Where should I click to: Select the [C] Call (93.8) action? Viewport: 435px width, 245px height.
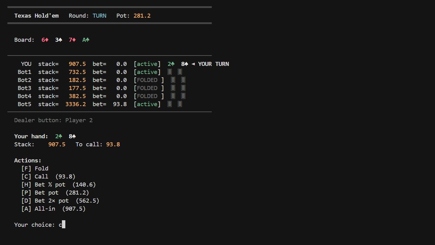coord(48,177)
